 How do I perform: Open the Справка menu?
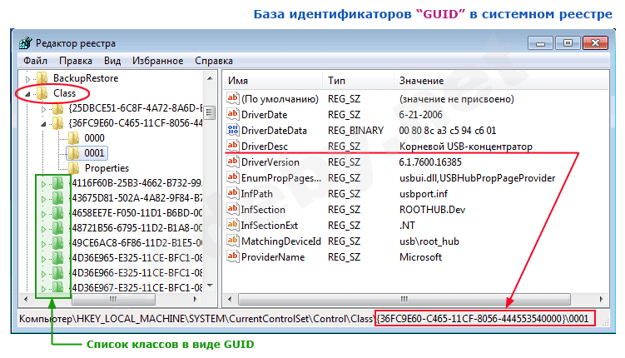pos(214,61)
